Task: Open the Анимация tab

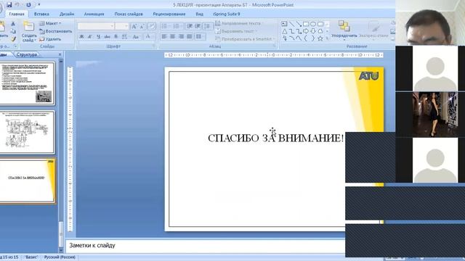Action: 94,14
